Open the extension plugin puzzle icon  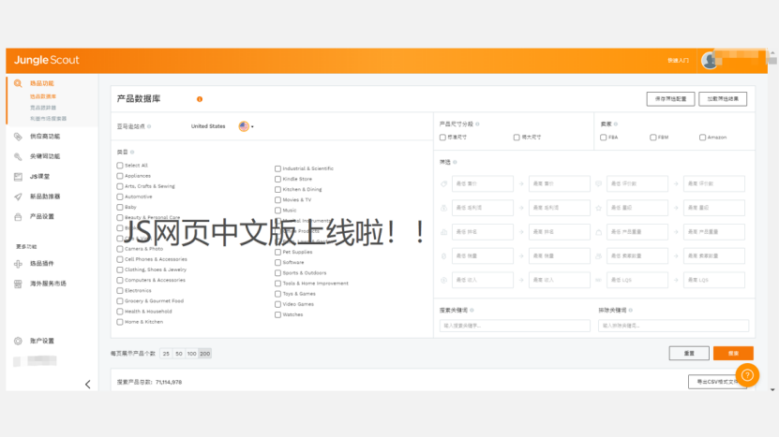[18, 264]
